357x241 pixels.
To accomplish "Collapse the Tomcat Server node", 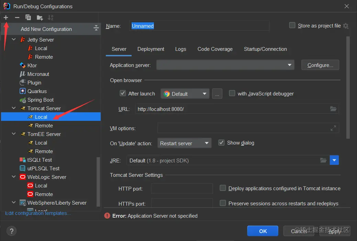I will pyautogui.click(x=14, y=108).
